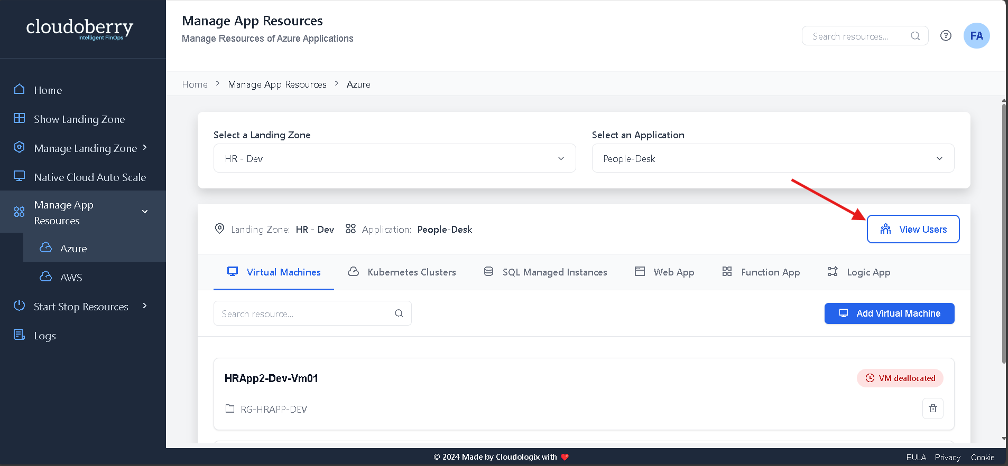Click the magnifier in Search resource field
The width and height of the screenshot is (1008, 466).
coord(399,313)
